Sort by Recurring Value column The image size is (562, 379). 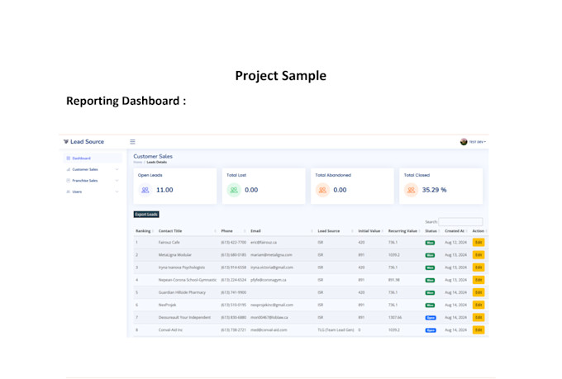404,231
